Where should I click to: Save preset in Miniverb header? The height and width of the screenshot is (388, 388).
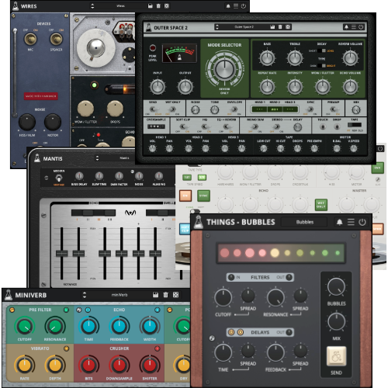[155, 295]
